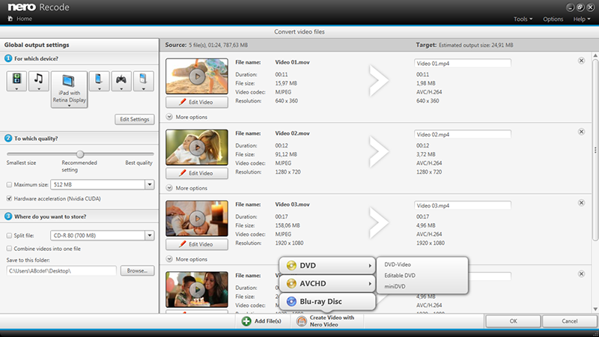Click the AVCHD disc icon in popup menu
This screenshot has height=337, width=599.
point(291,284)
